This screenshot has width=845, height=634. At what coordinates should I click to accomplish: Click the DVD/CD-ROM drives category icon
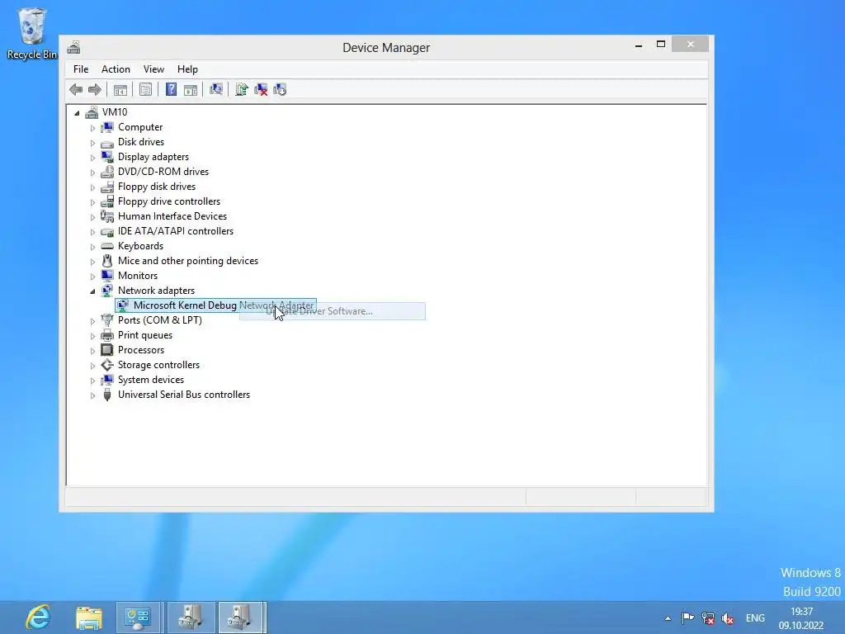point(107,172)
